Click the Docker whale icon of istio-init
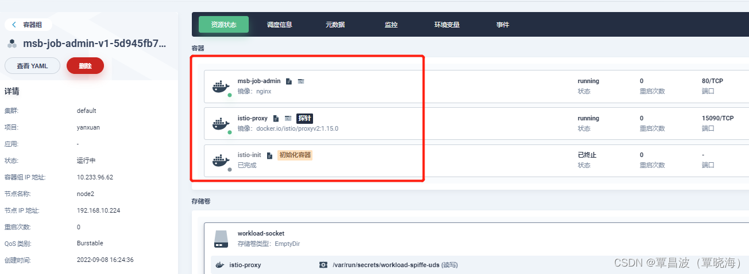Image resolution: width=749 pixels, height=274 pixels. [221, 160]
